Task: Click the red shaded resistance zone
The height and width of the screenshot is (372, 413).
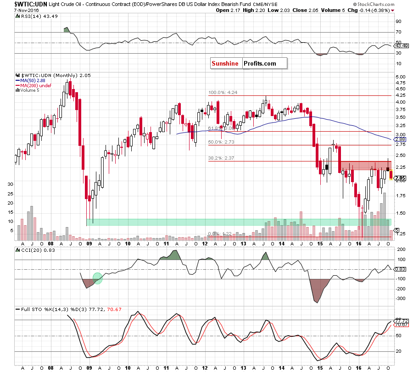Action: pos(366,166)
